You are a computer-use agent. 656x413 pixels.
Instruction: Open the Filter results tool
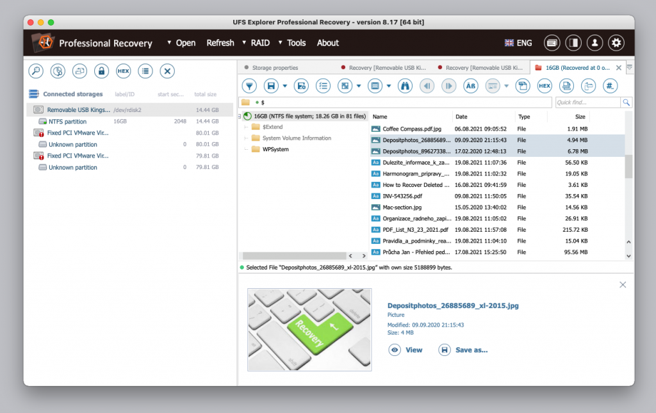point(249,85)
